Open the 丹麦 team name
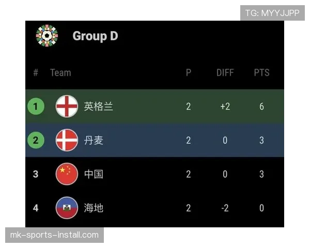This screenshot has height=248, width=310. 94,140
